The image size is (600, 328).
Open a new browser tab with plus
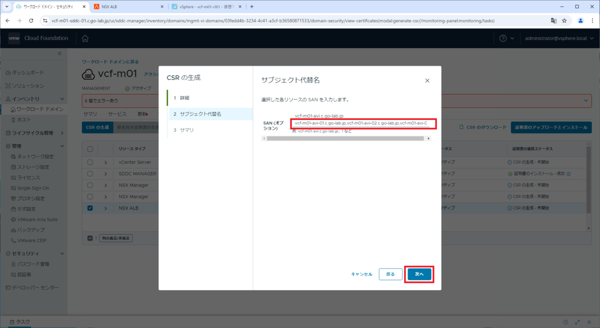[x=251, y=6]
